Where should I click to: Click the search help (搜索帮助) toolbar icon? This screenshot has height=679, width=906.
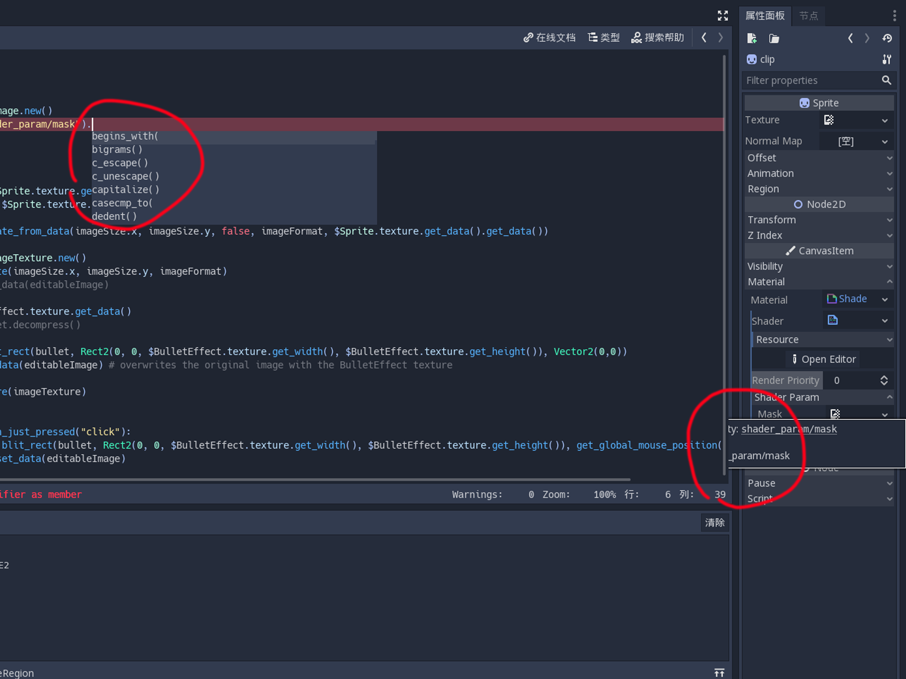coord(658,37)
